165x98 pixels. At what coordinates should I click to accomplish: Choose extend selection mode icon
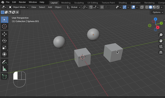(6, 12)
